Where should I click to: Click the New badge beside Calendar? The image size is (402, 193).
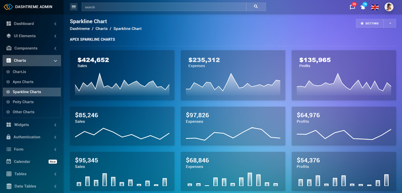point(53,162)
